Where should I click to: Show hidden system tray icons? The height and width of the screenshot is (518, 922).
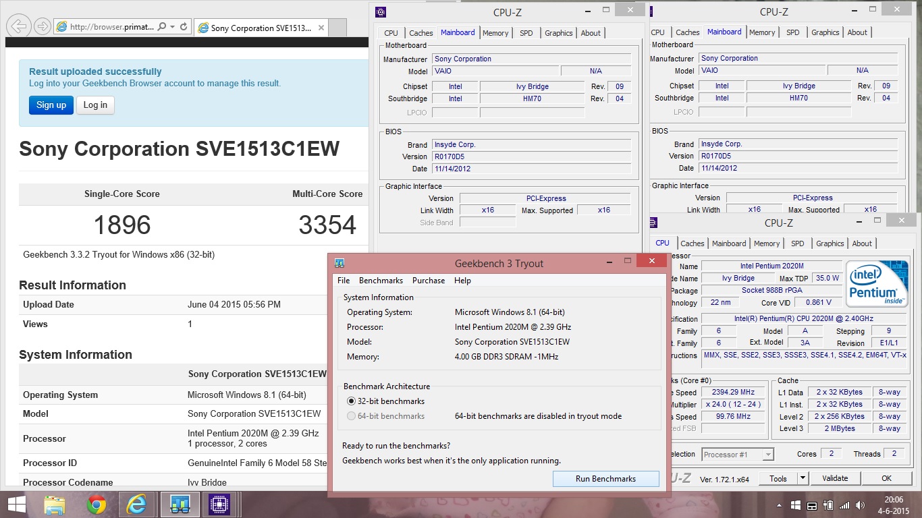(x=778, y=505)
